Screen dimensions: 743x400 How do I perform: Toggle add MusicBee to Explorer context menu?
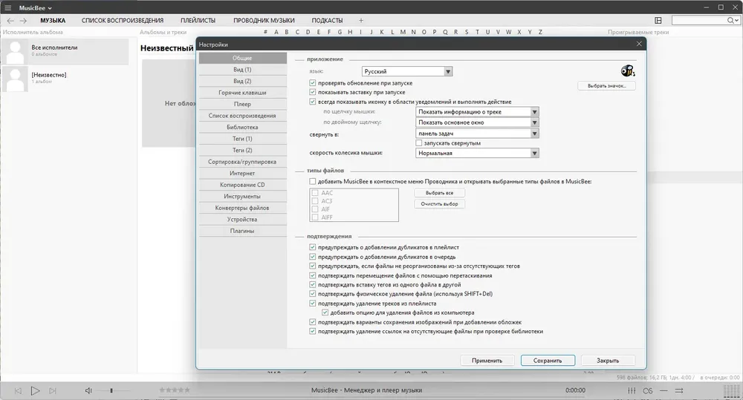(x=312, y=181)
